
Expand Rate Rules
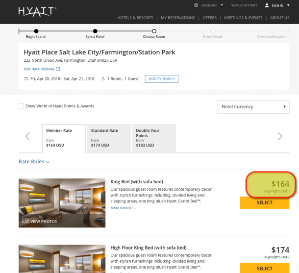[x=34, y=161]
